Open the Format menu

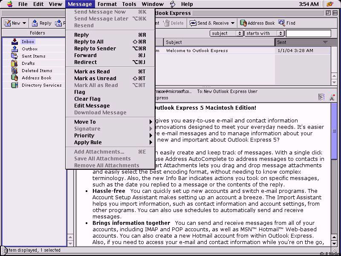point(107,4)
